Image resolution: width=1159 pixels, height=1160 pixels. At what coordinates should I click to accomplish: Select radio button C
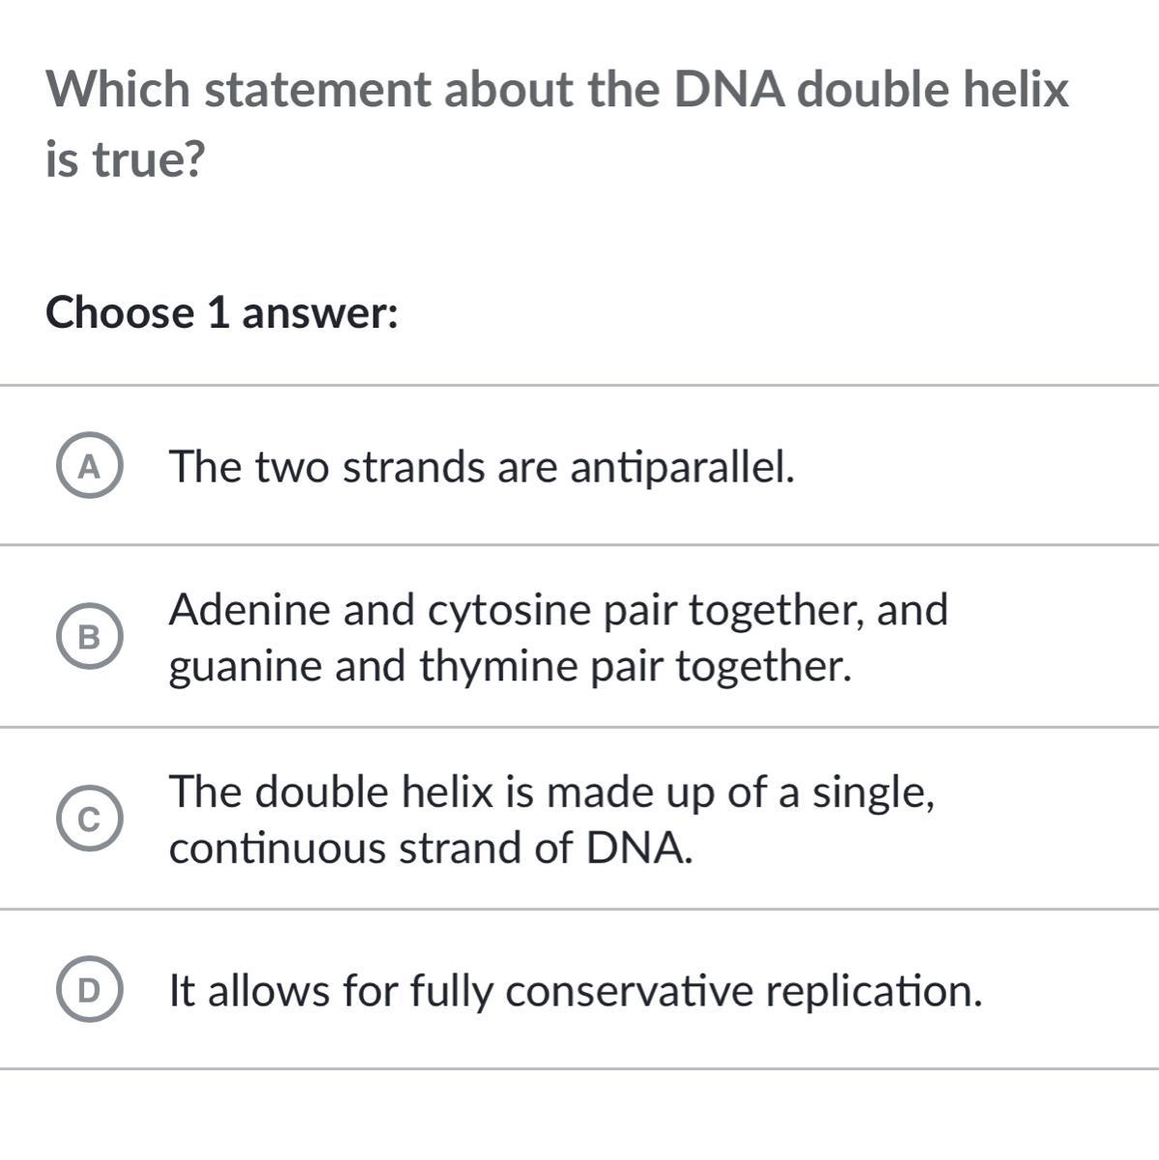click(x=89, y=820)
